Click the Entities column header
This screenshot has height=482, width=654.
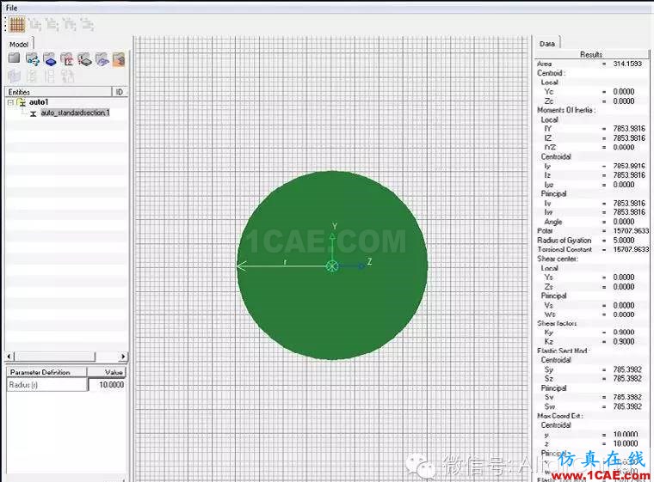[59, 92]
